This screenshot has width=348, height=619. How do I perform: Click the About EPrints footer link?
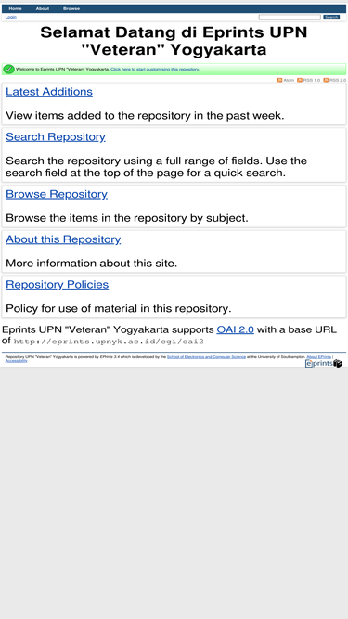319,357
